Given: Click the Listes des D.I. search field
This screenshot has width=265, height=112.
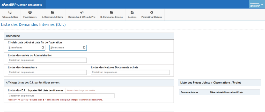Looking at the screenshot, I should pos(61,96).
